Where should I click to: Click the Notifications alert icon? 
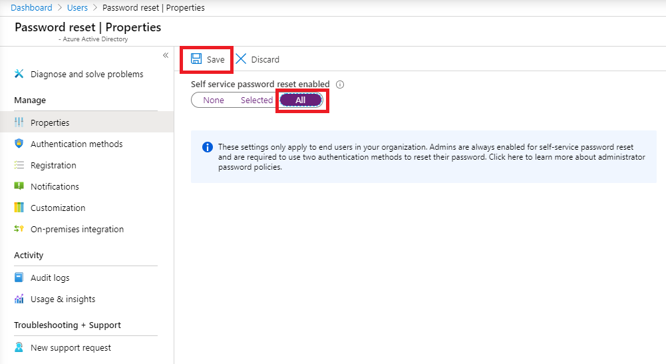click(19, 186)
